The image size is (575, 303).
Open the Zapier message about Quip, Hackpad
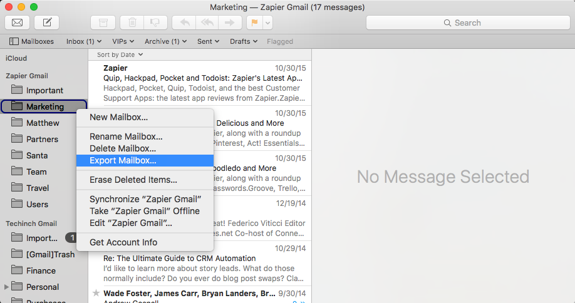200,83
